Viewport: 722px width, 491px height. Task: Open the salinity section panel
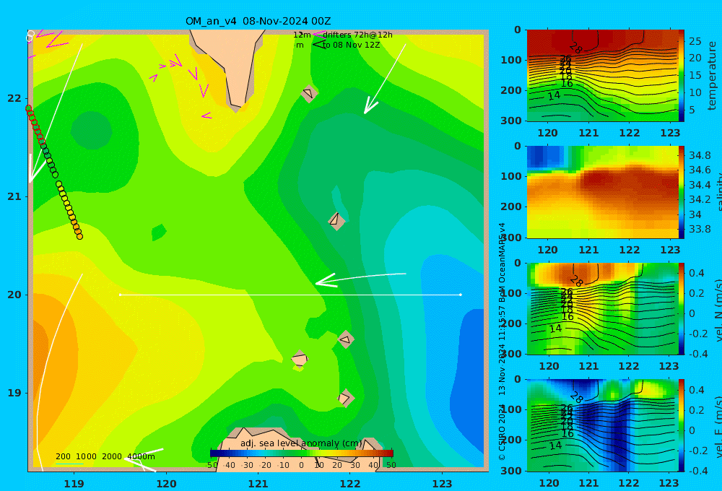point(602,192)
